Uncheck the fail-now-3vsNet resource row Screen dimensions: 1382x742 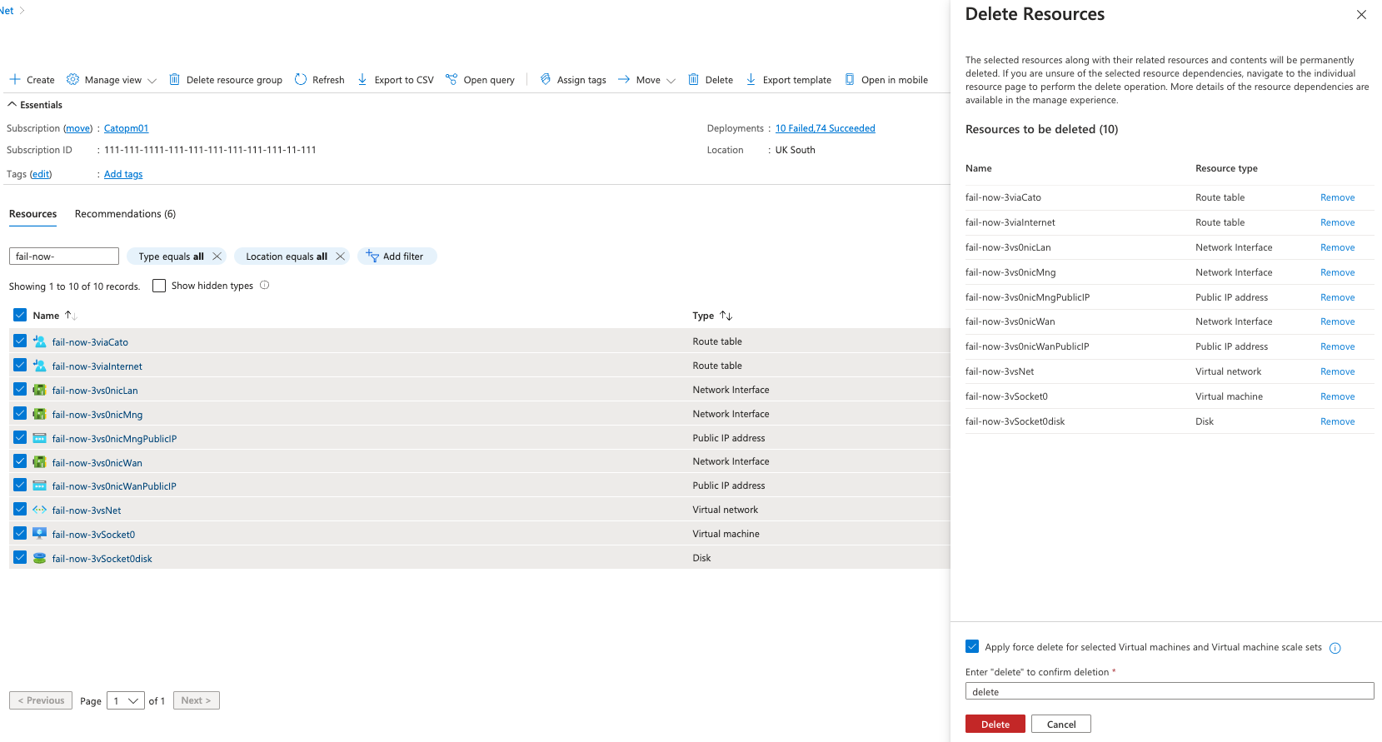coord(20,510)
